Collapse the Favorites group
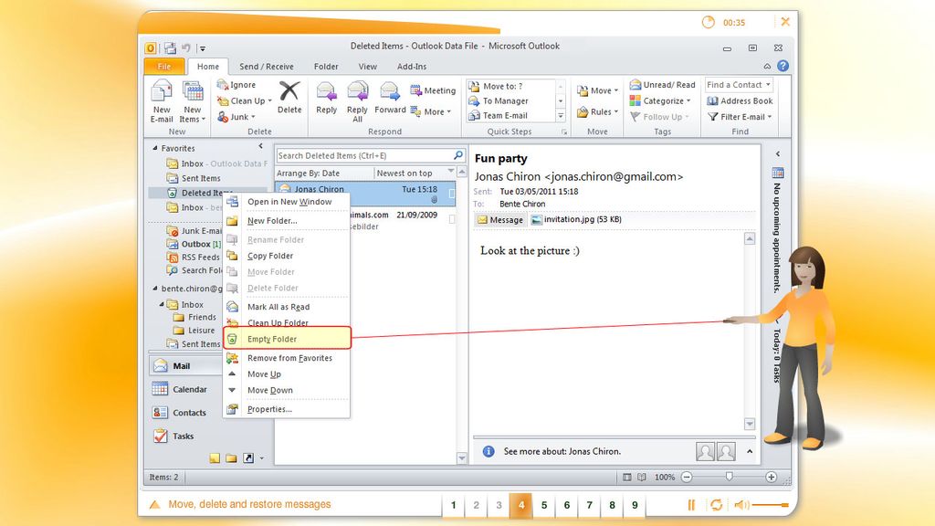Viewport: 935px width, 526px height. coord(155,148)
